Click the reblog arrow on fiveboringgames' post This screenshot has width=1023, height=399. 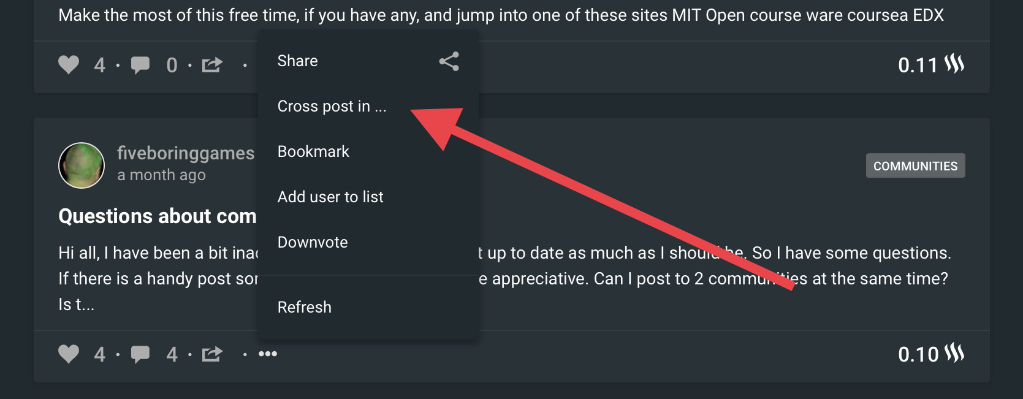click(212, 354)
